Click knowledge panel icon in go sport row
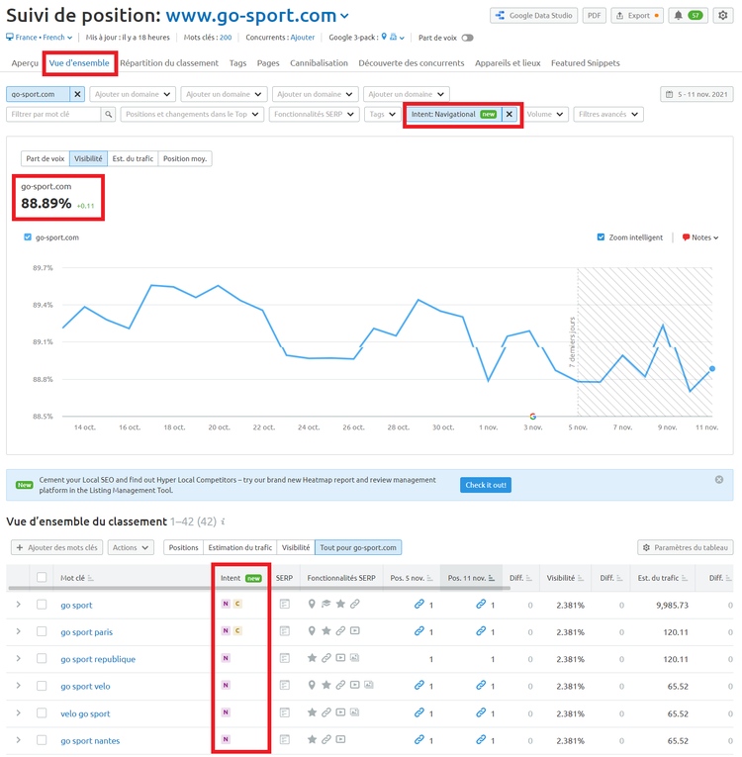 point(326,604)
